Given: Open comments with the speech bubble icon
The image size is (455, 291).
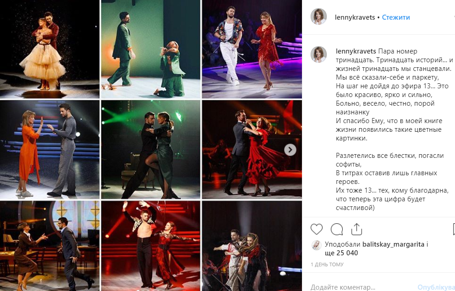Looking at the screenshot, I should click(337, 229).
